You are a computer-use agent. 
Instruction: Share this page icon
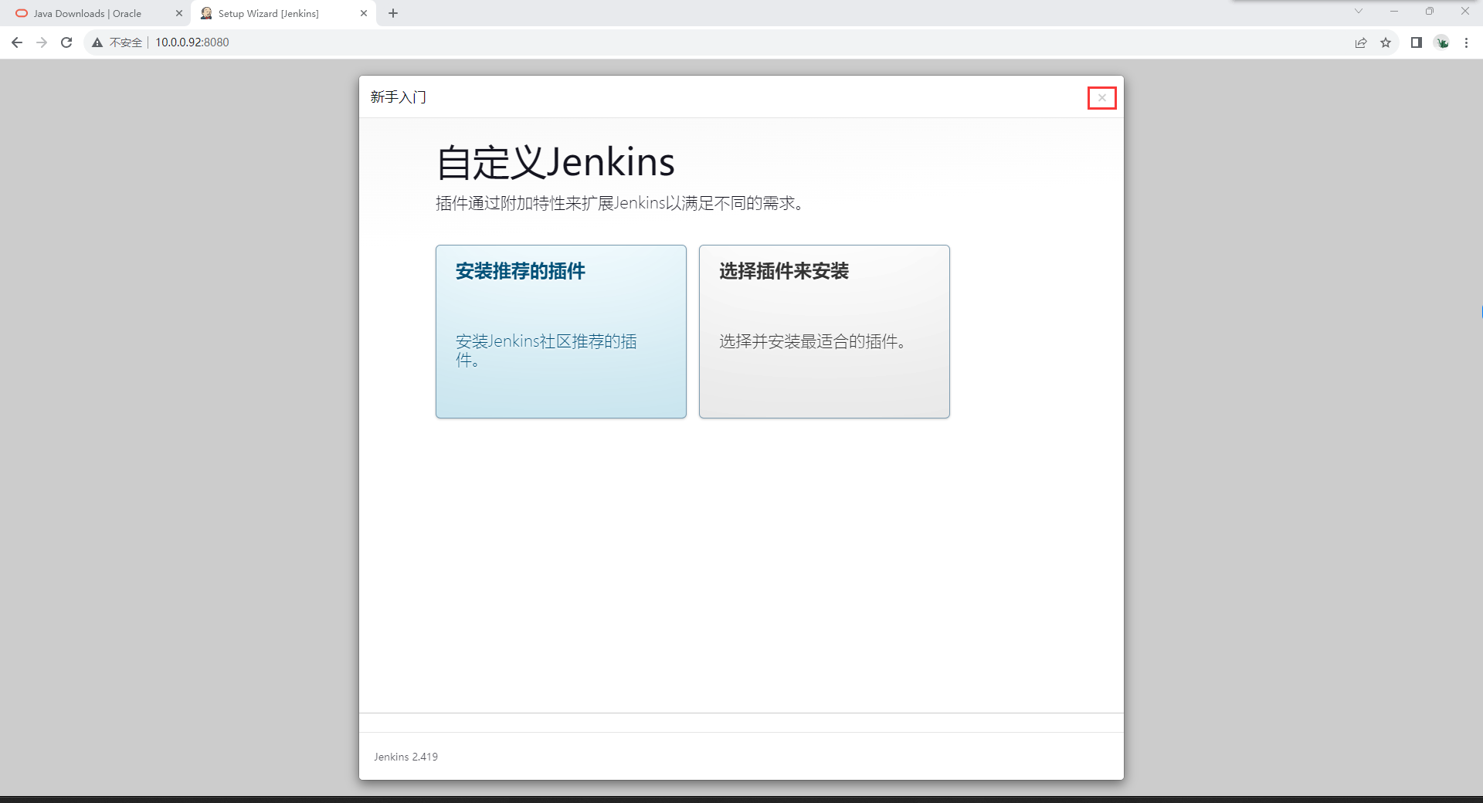[1361, 42]
